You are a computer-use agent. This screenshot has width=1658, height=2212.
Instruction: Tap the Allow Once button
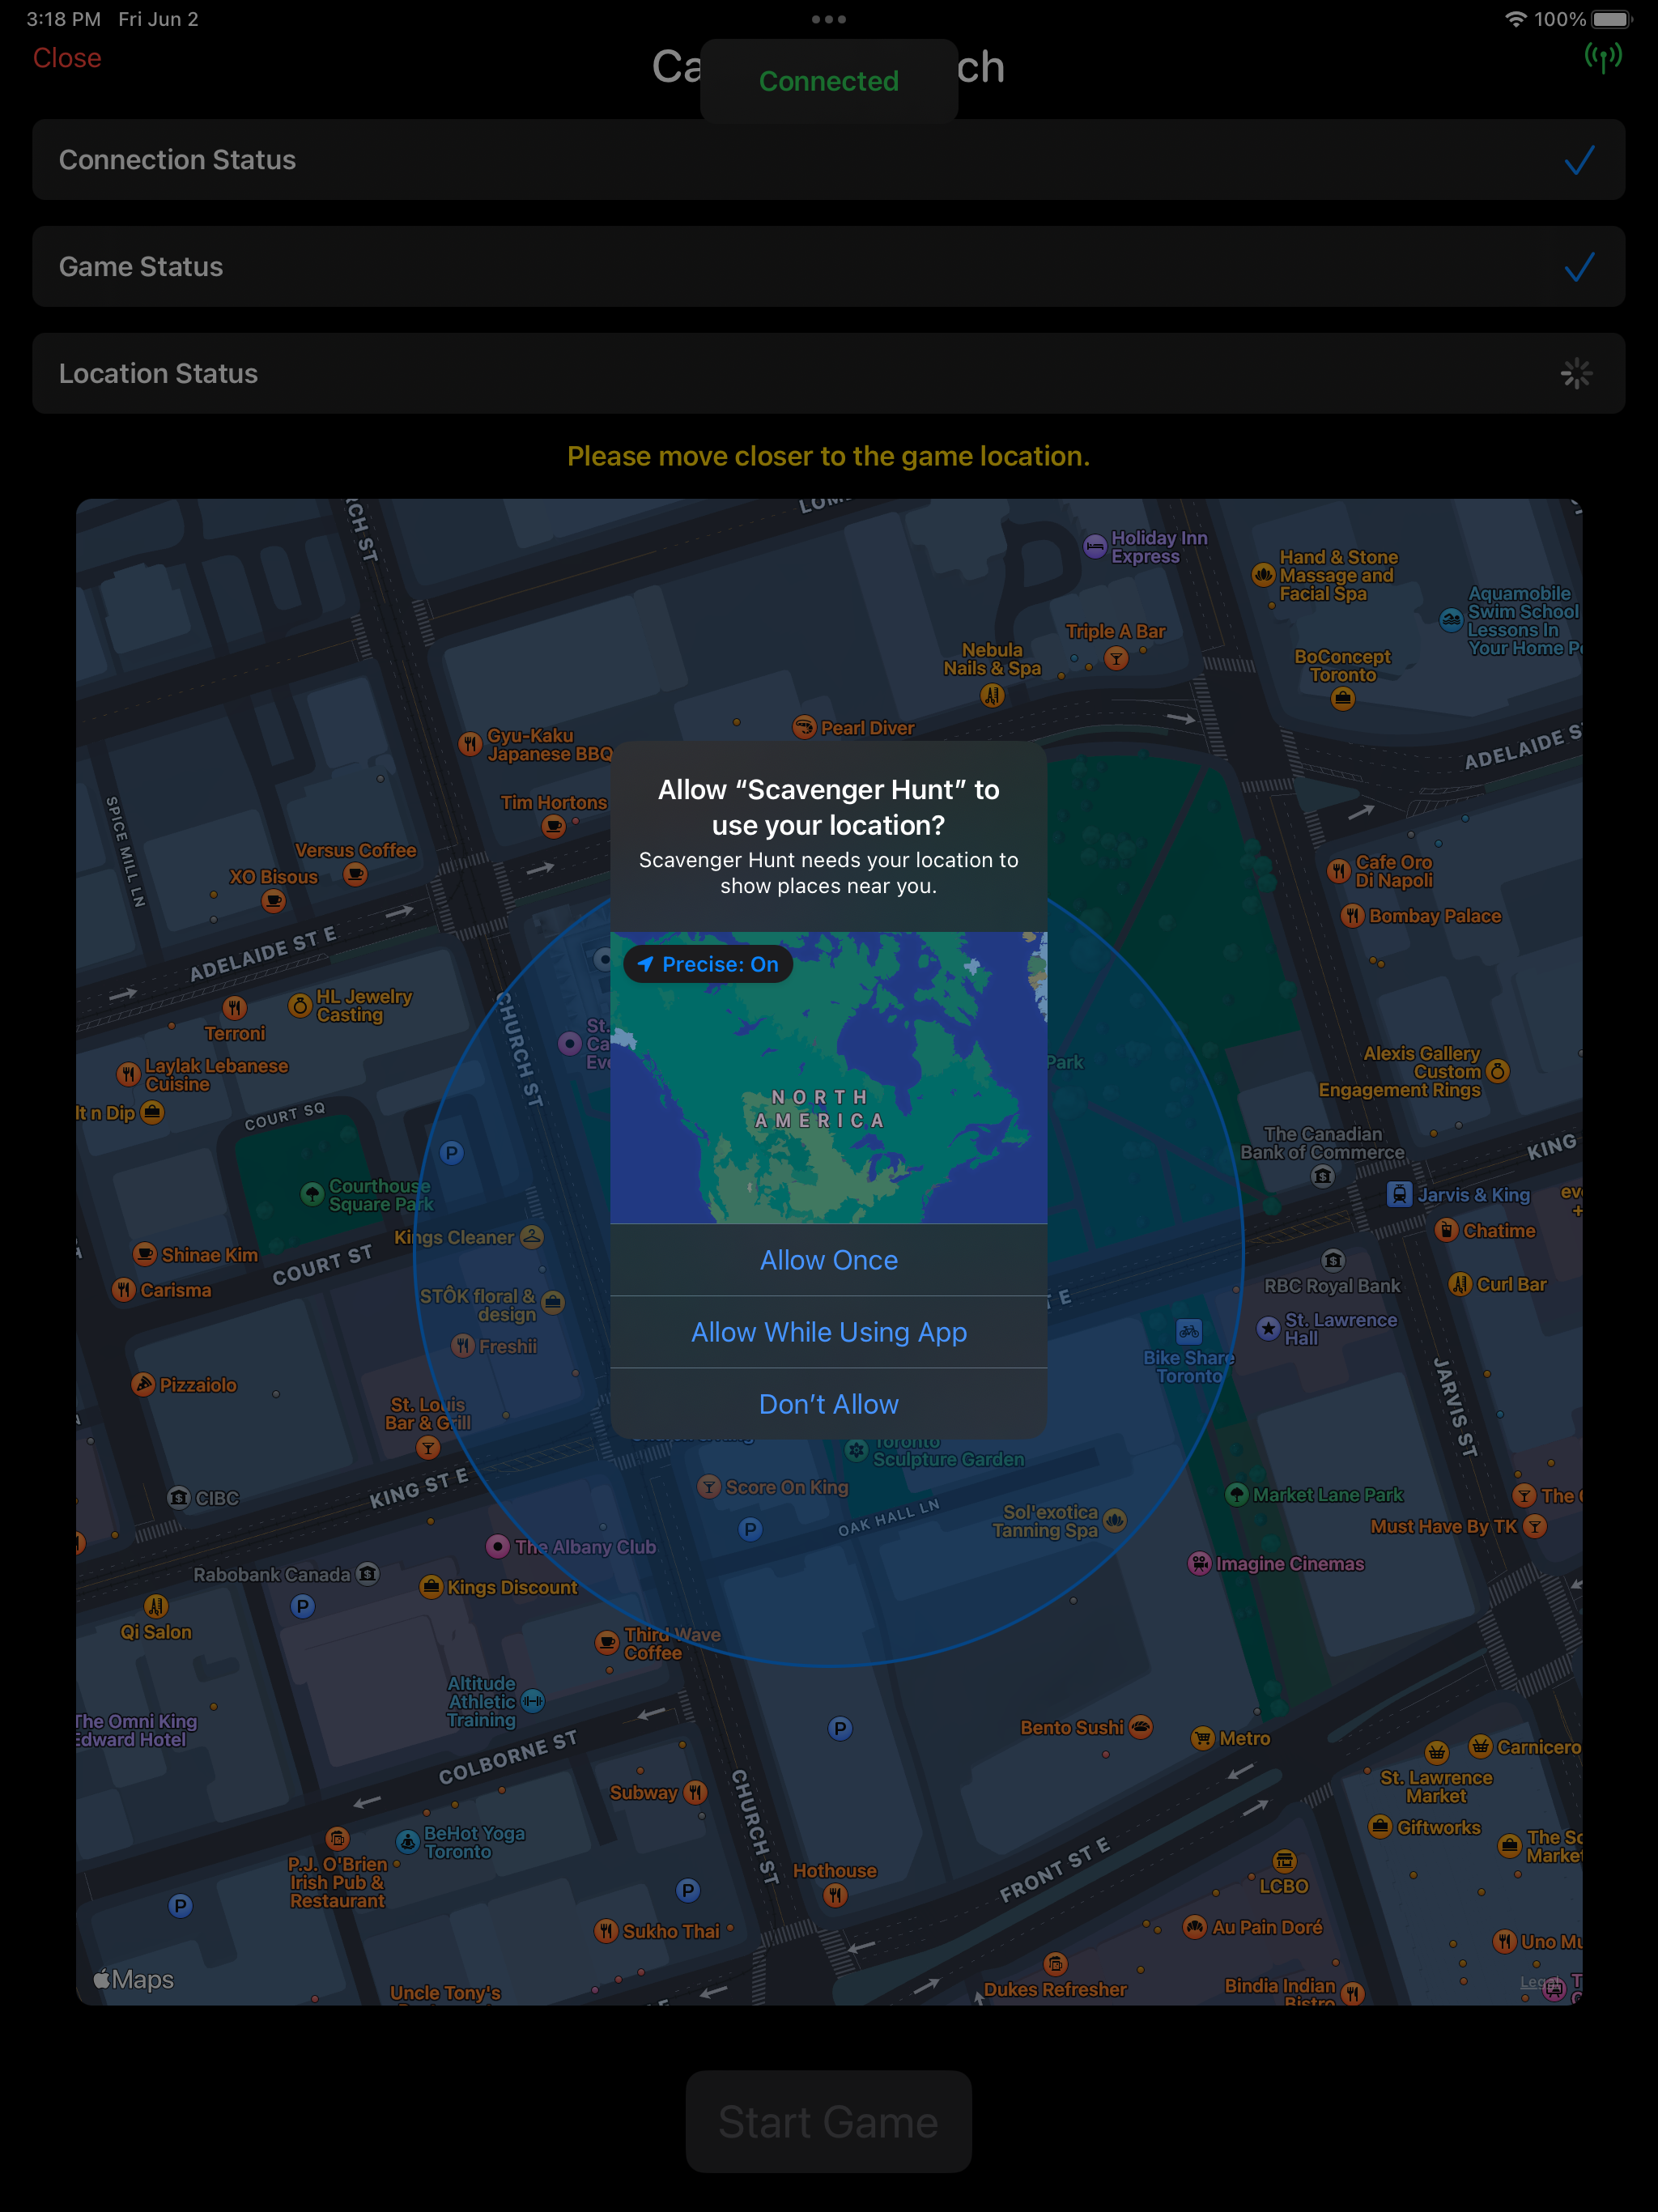(x=828, y=1260)
